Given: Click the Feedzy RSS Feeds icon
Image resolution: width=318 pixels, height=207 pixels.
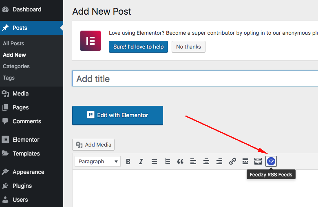Looking at the screenshot, I should 271,161.
